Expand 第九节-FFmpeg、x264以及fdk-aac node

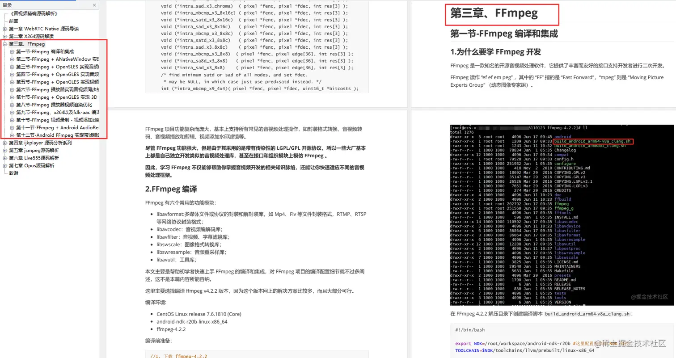pyautogui.click(x=12, y=113)
